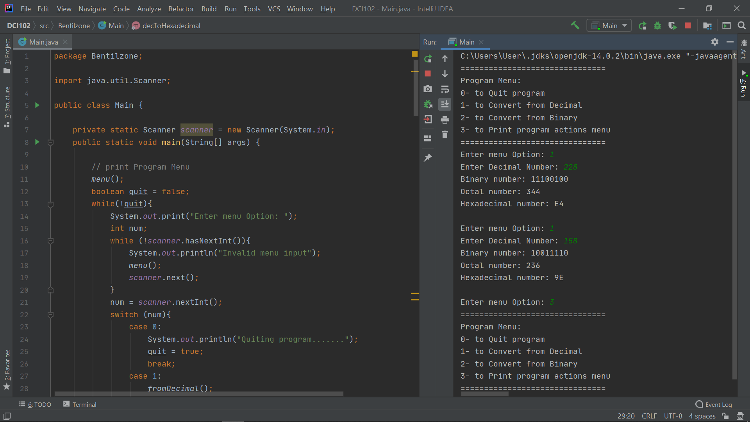Screen dimensions: 750x422
Task: Toggle the Structure tool window
Action: point(7,107)
